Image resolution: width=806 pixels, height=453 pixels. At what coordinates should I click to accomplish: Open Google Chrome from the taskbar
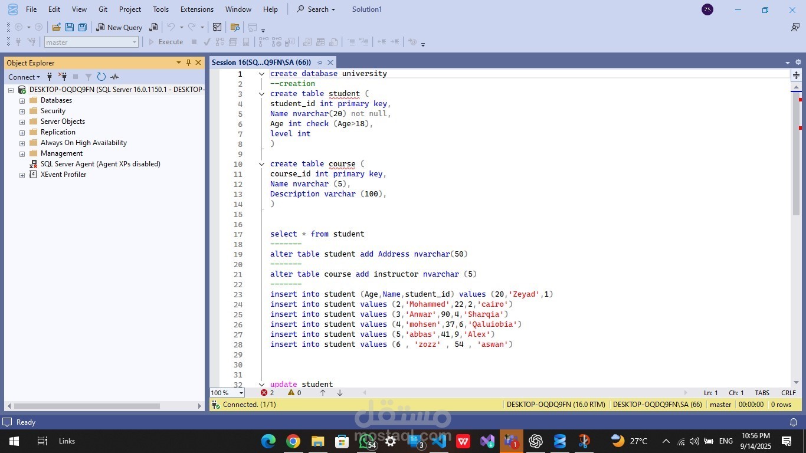point(293,441)
